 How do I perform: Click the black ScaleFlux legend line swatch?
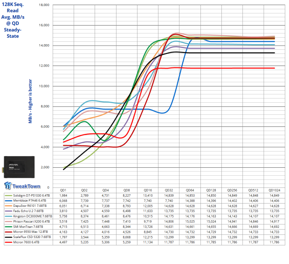tap(8, 237)
